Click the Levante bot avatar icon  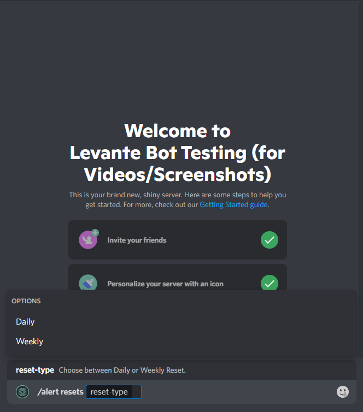(22, 392)
